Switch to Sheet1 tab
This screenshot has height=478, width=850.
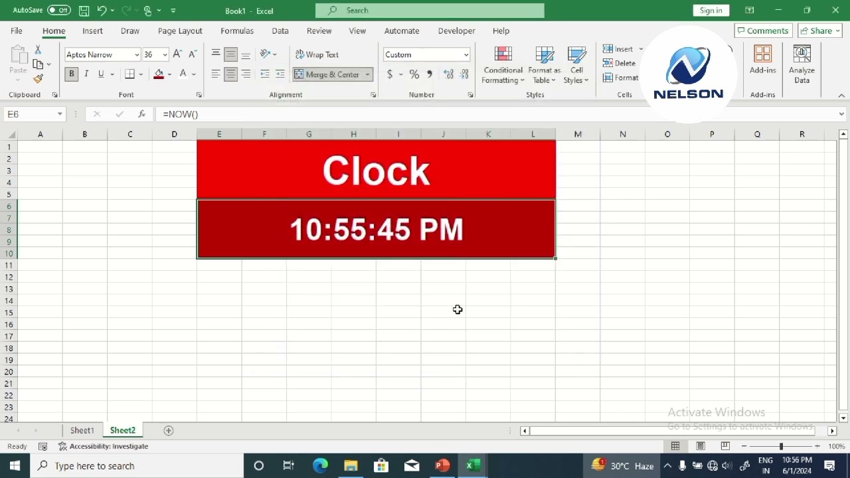(x=82, y=431)
